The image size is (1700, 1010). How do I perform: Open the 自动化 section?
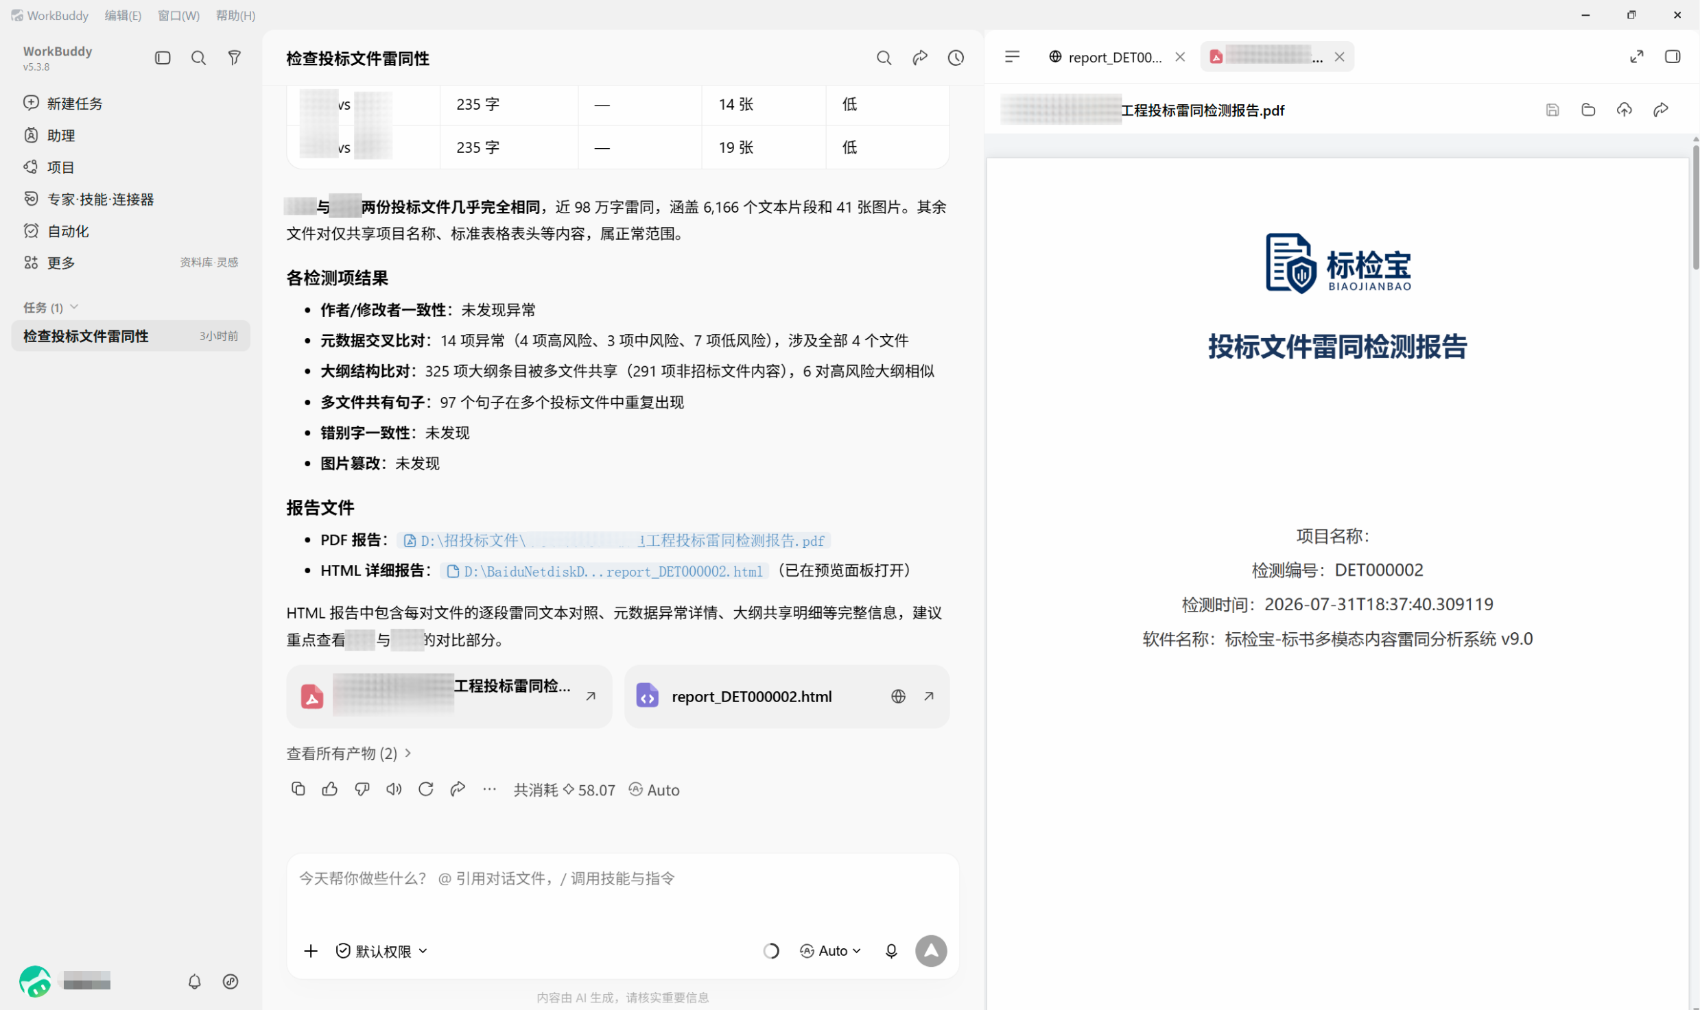click(x=130, y=231)
